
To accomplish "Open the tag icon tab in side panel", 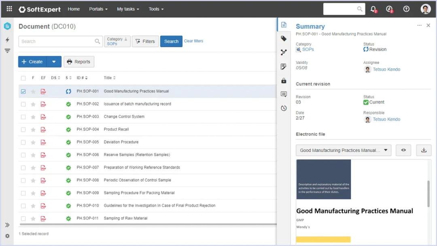I will tap(284, 39).
